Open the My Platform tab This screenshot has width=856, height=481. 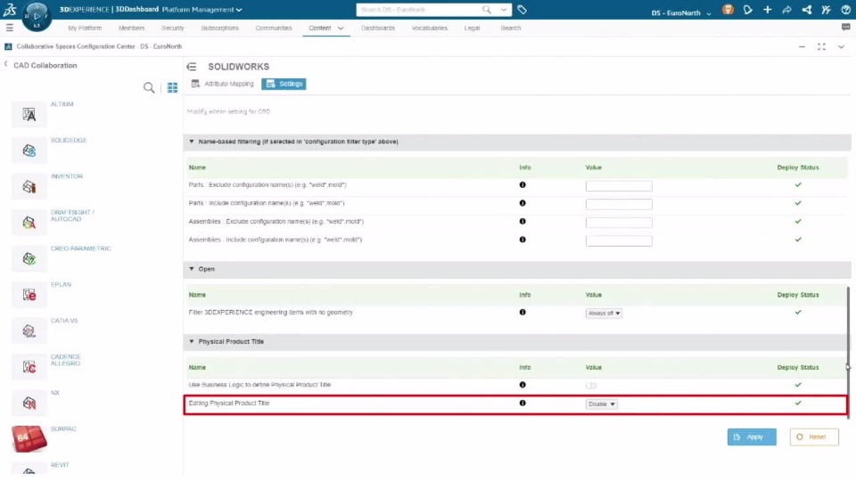[85, 28]
